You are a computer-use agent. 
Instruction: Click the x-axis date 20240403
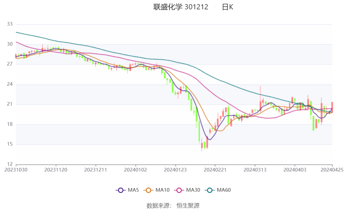[x=295, y=170]
